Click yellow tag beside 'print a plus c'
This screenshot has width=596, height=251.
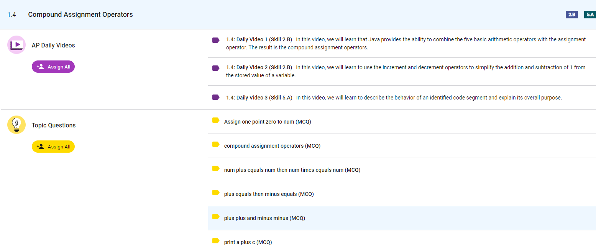click(216, 241)
